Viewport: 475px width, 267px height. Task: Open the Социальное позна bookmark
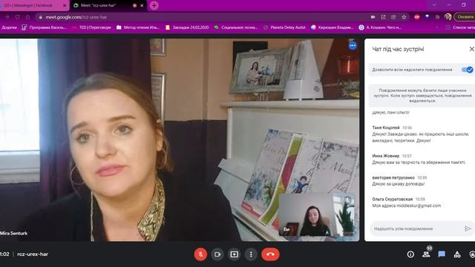pyautogui.click(x=236, y=27)
